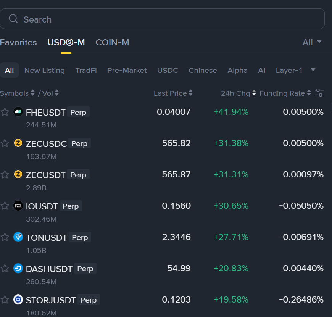Viewport: 332px width, 317px height.
Task: Favorite FHEUSDT with star
Action: pyautogui.click(x=5, y=112)
